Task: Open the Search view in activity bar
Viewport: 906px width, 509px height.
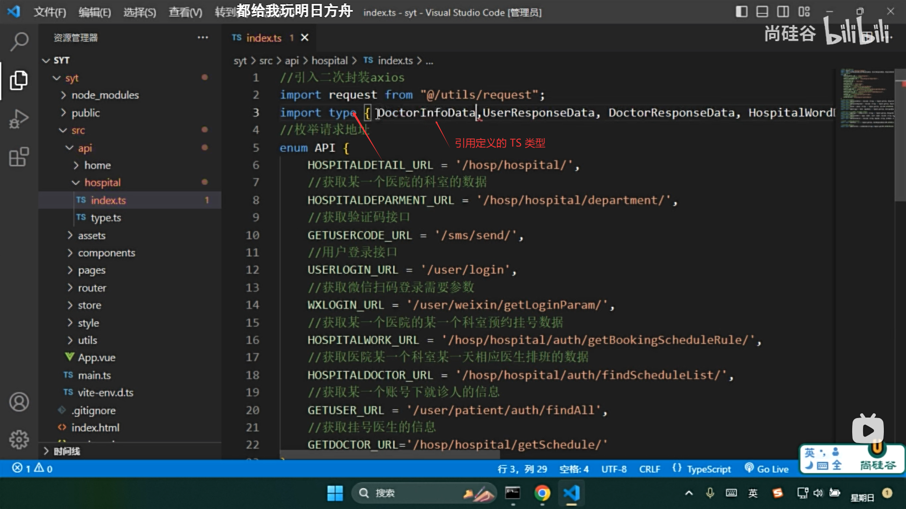Action: point(19,41)
